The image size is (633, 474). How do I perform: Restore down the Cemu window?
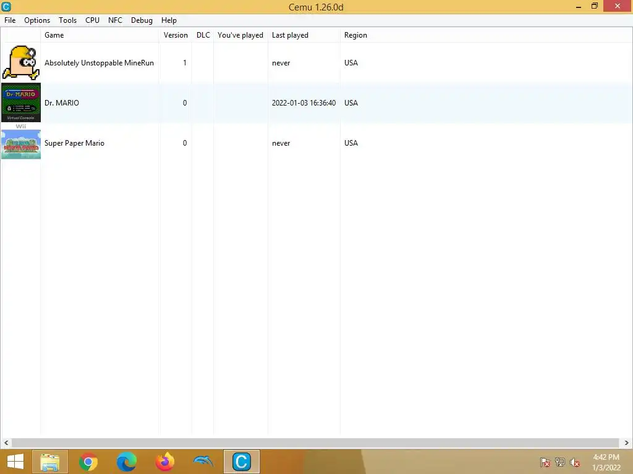(595, 6)
